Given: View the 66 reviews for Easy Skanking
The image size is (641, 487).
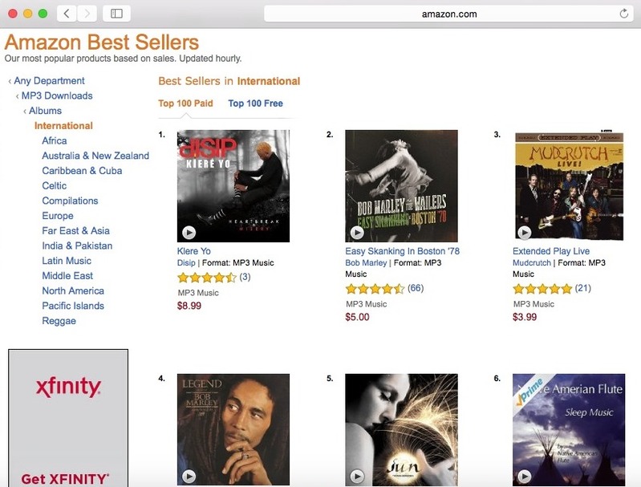Looking at the screenshot, I should [x=416, y=288].
